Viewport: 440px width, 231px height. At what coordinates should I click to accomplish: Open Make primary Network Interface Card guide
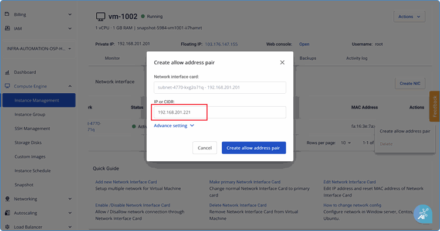[x=245, y=182]
